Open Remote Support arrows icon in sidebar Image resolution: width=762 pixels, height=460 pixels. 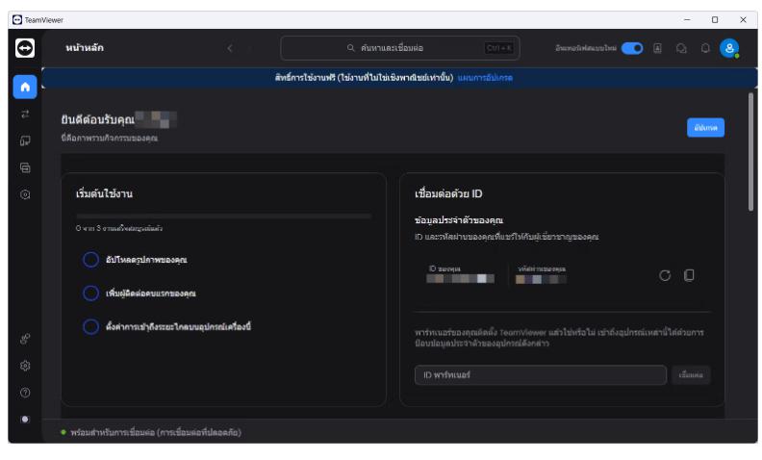click(25, 114)
